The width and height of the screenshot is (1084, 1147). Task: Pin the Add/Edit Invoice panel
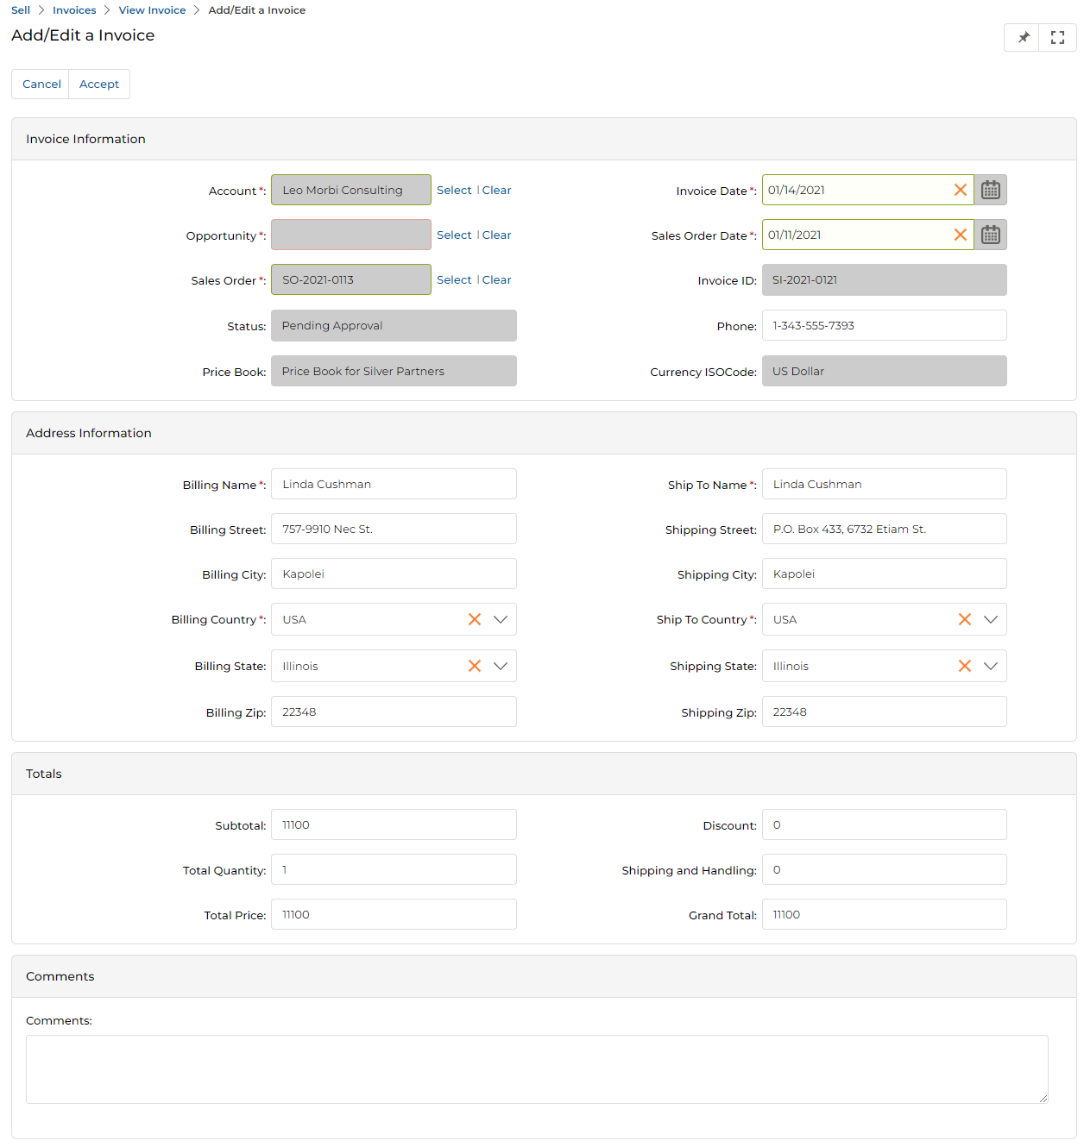[1023, 37]
